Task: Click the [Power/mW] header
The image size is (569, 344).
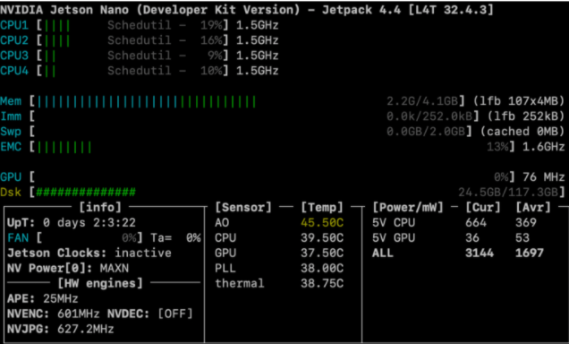Action: coord(408,207)
